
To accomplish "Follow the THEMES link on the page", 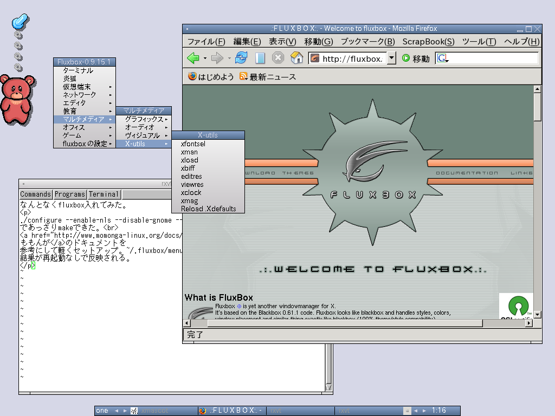I will point(298,173).
